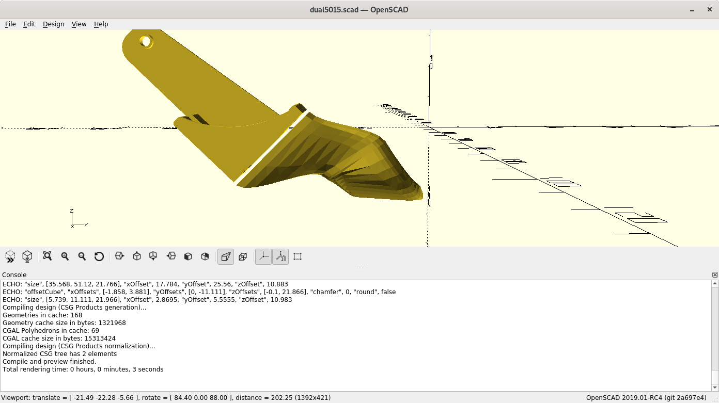This screenshot has width=719, height=403.
Task: Expand the View menu
Action: [x=79, y=24]
